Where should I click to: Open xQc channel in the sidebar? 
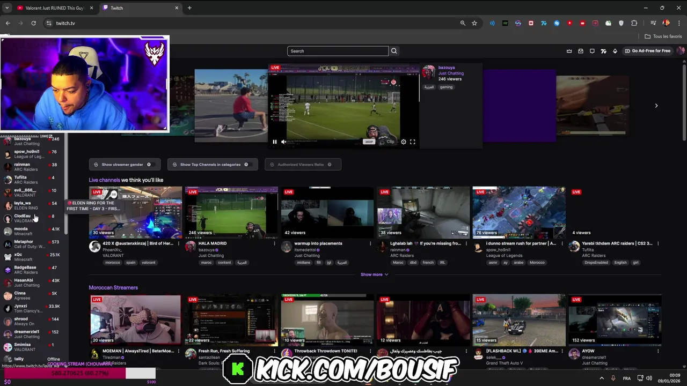click(32, 257)
